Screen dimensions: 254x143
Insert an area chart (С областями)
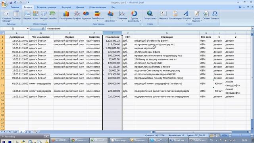click(110, 16)
